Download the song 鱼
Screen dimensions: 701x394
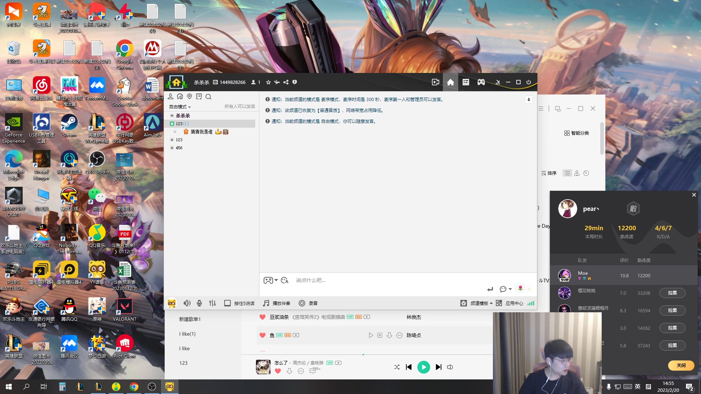coord(390,335)
